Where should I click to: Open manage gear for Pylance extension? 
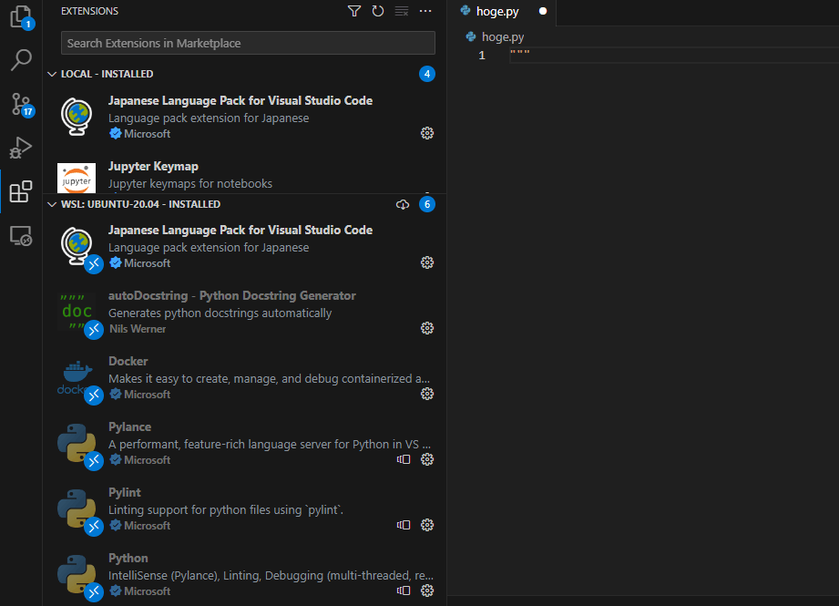[427, 459]
